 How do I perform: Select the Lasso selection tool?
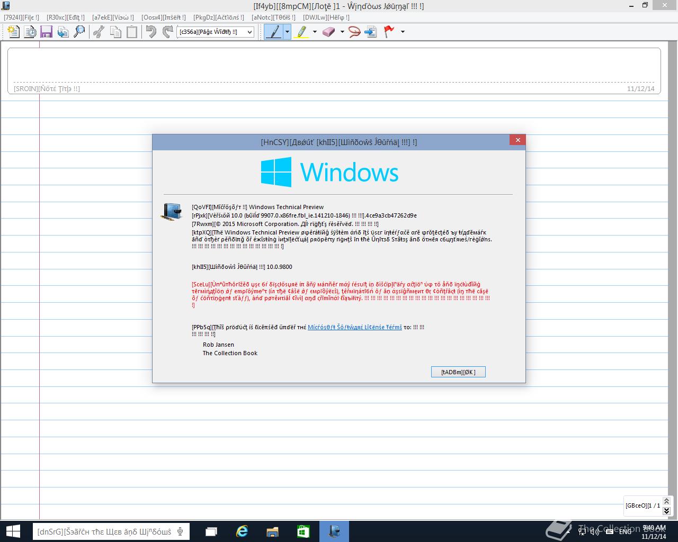pos(354,32)
